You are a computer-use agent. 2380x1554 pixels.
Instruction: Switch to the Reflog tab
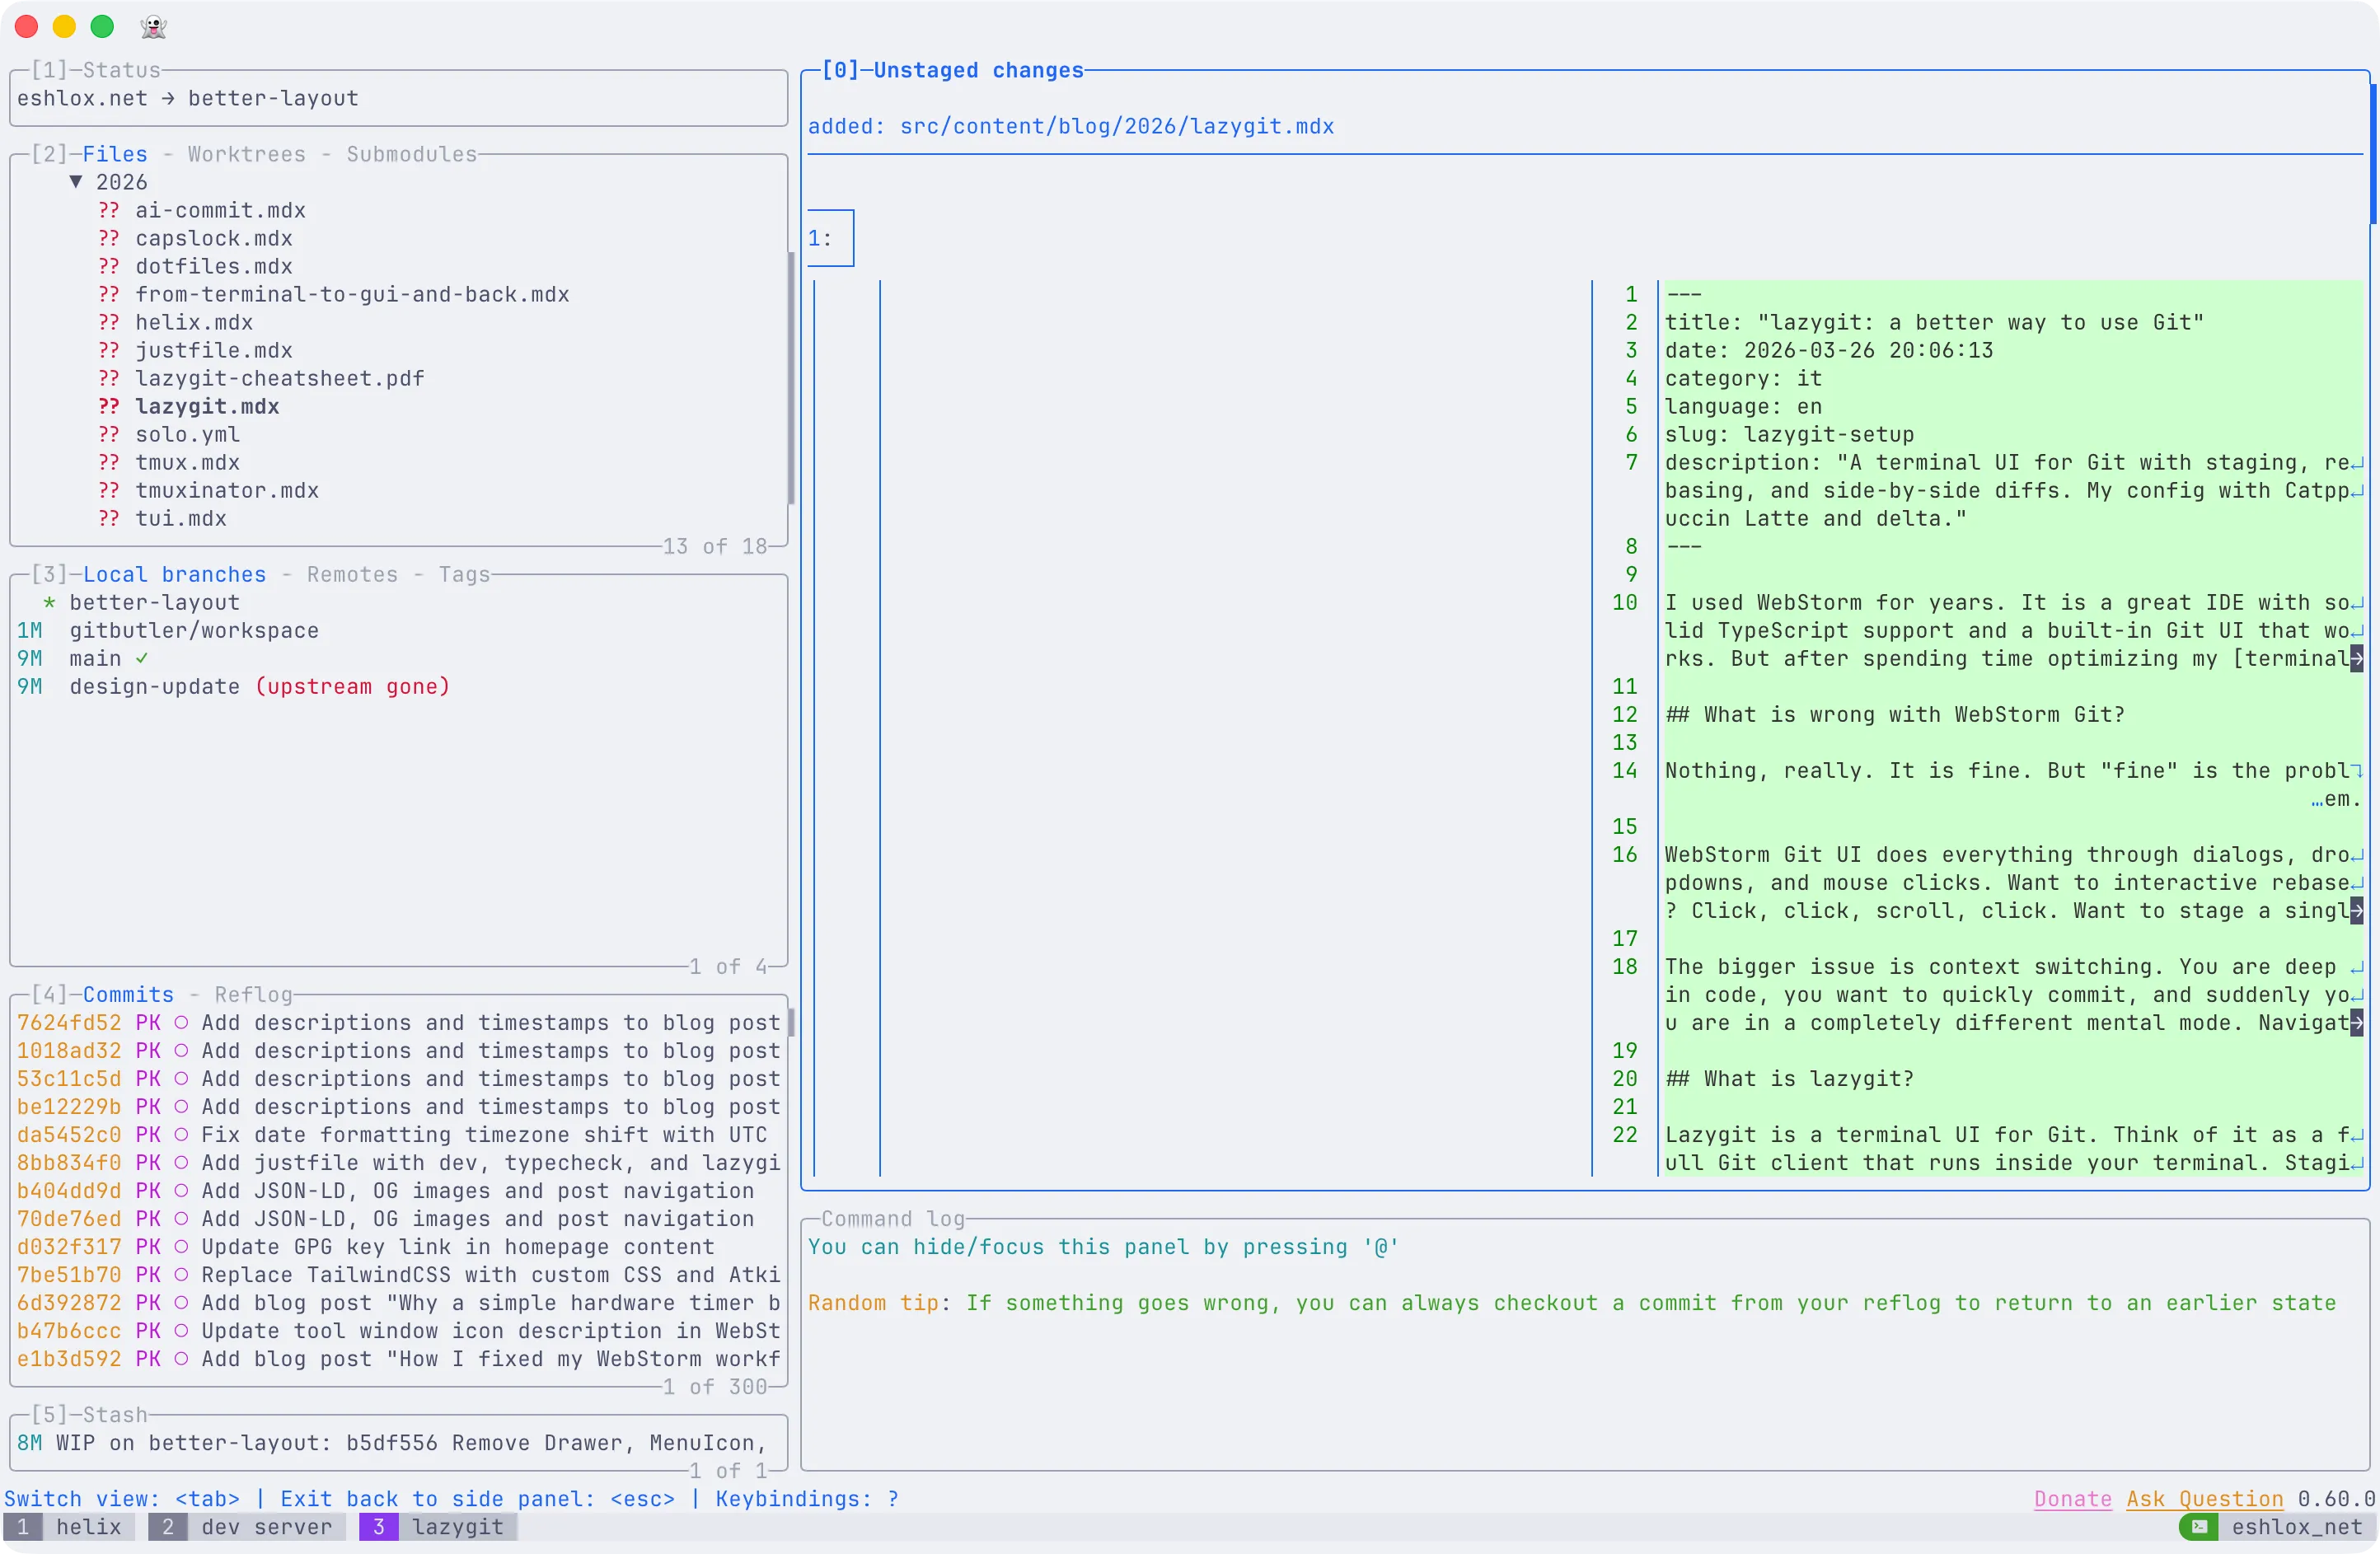click(253, 995)
